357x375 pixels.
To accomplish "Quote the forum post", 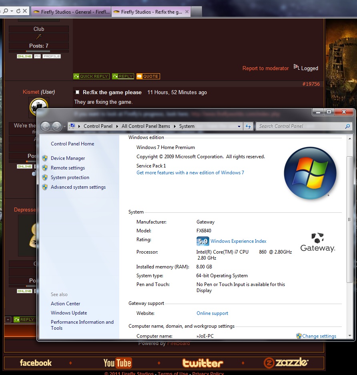I will (x=148, y=76).
